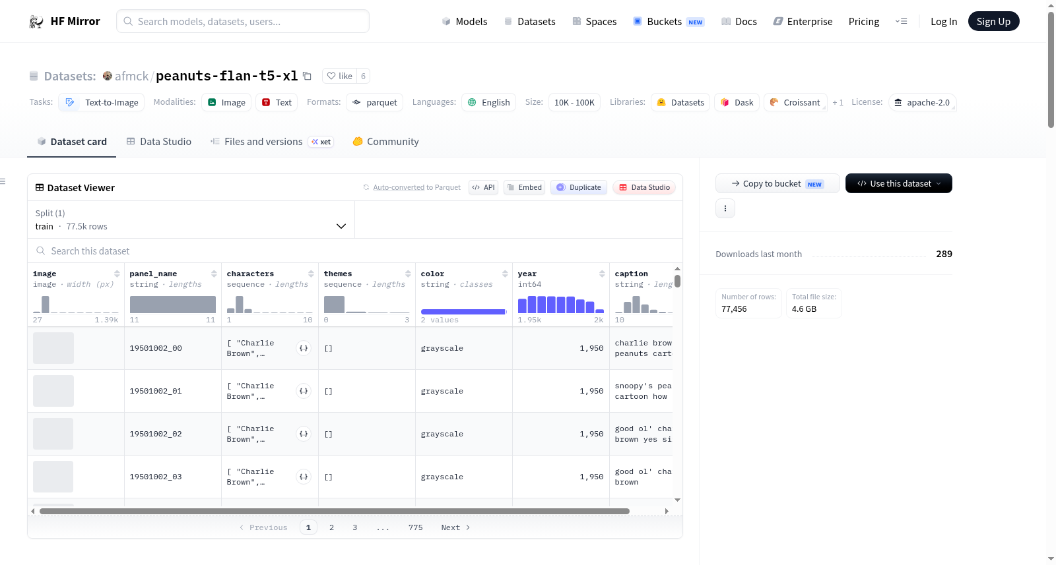Open the Buckets page
This screenshot has height=565, width=1056.
click(x=669, y=22)
